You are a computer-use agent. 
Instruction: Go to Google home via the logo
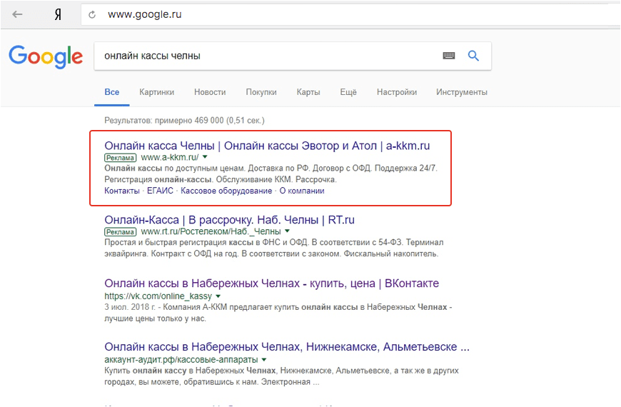coord(46,56)
